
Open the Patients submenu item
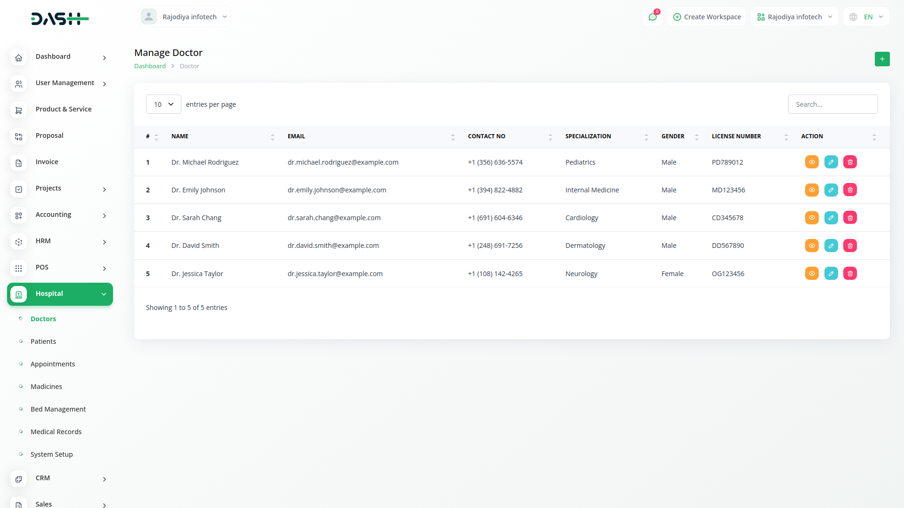pyautogui.click(x=43, y=341)
